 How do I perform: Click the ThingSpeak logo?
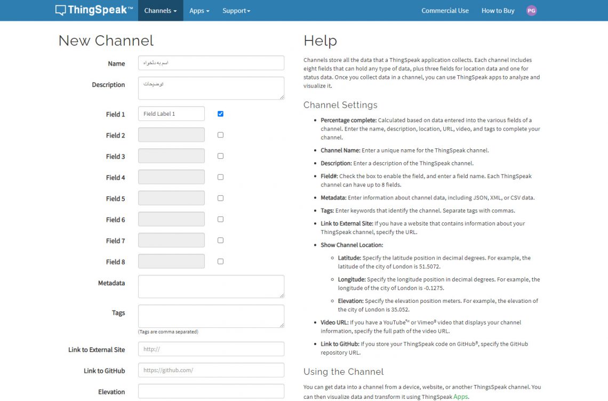click(x=94, y=10)
